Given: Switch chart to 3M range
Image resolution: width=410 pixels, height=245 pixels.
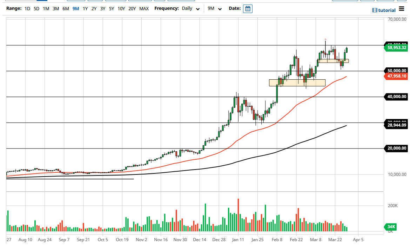Looking at the screenshot, I should [x=55, y=8].
